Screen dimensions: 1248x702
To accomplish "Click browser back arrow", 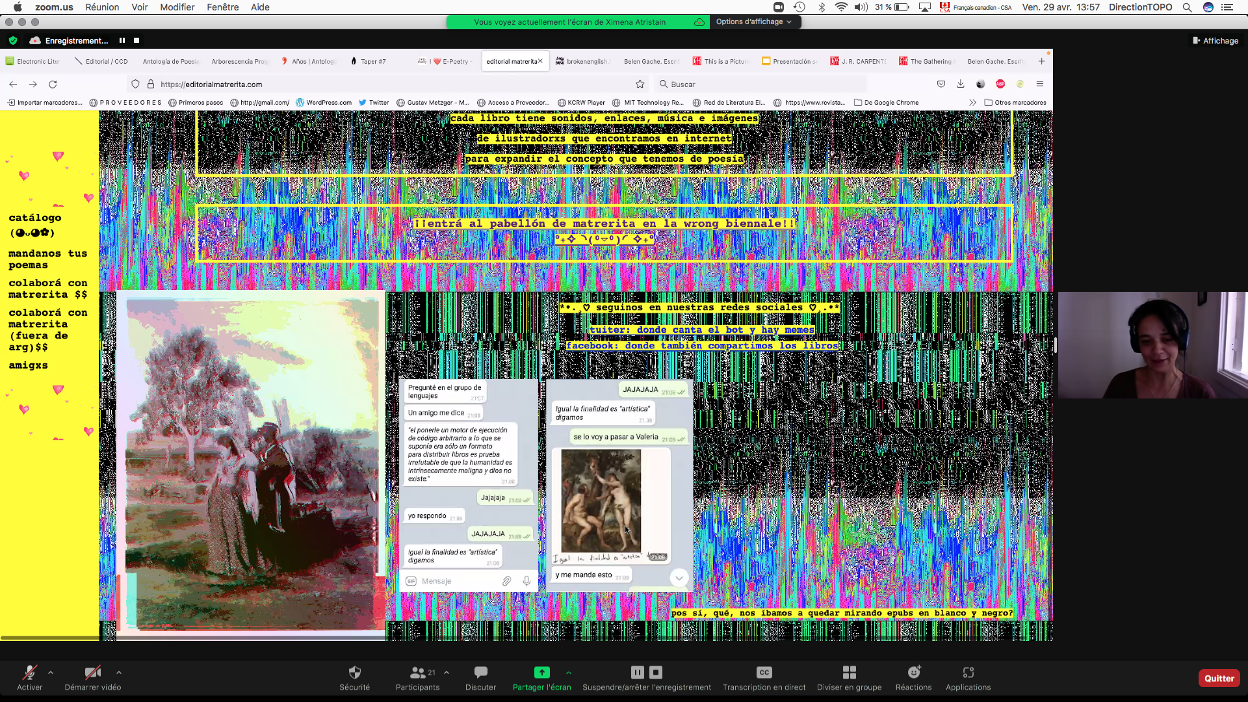I will pyautogui.click(x=13, y=84).
